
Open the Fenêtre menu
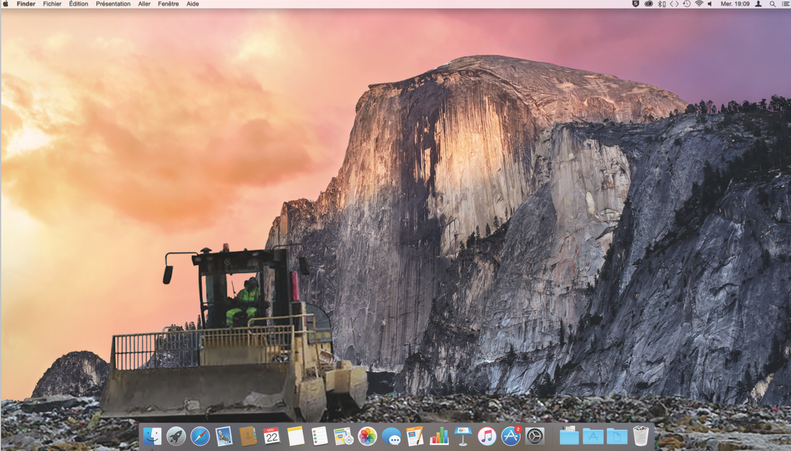(168, 4)
